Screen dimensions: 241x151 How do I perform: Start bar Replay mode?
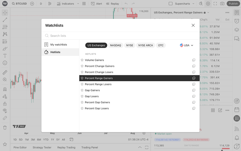[112, 4]
